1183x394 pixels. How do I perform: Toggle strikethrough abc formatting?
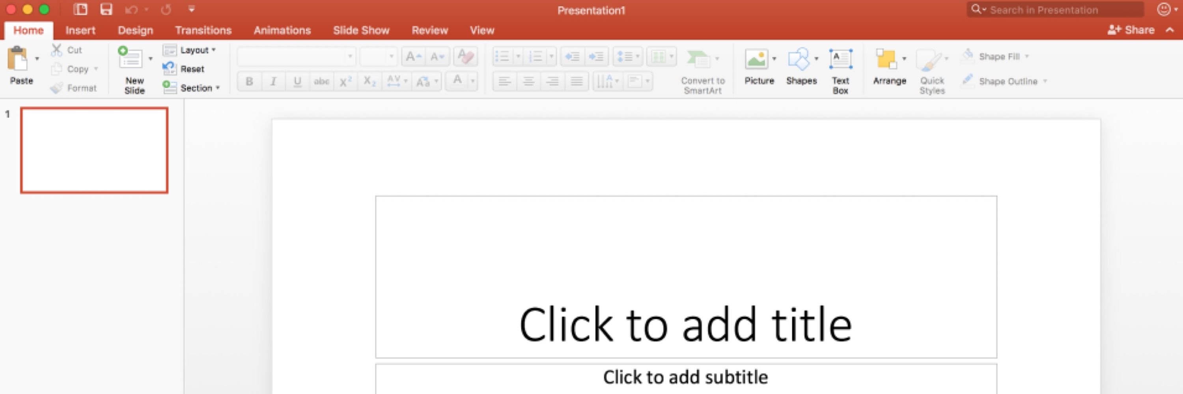click(x=321, y=82)
